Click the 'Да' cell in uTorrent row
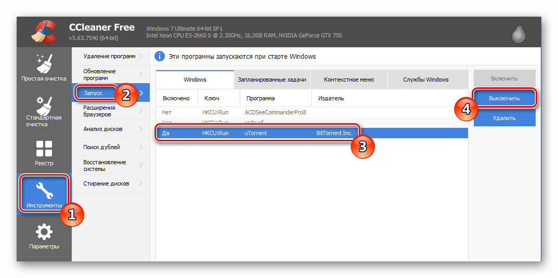This screenshot has height=278, width=558. coord(165,134)
